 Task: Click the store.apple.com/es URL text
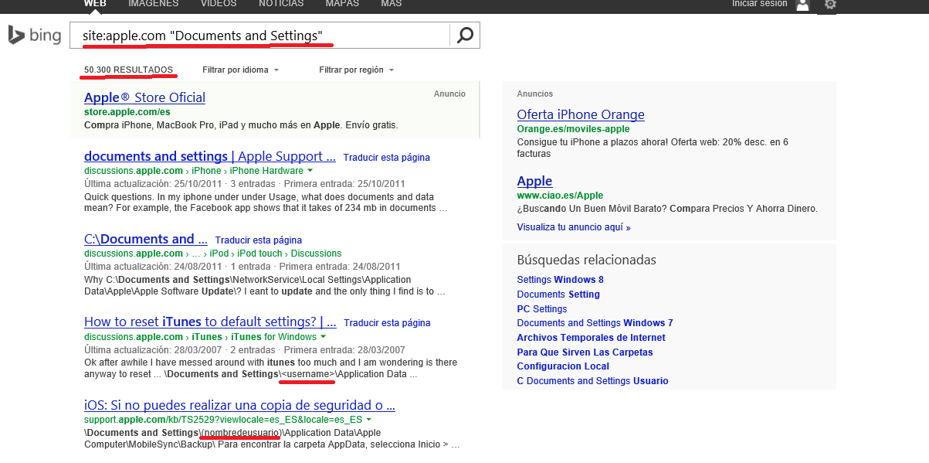pos(127,112)
